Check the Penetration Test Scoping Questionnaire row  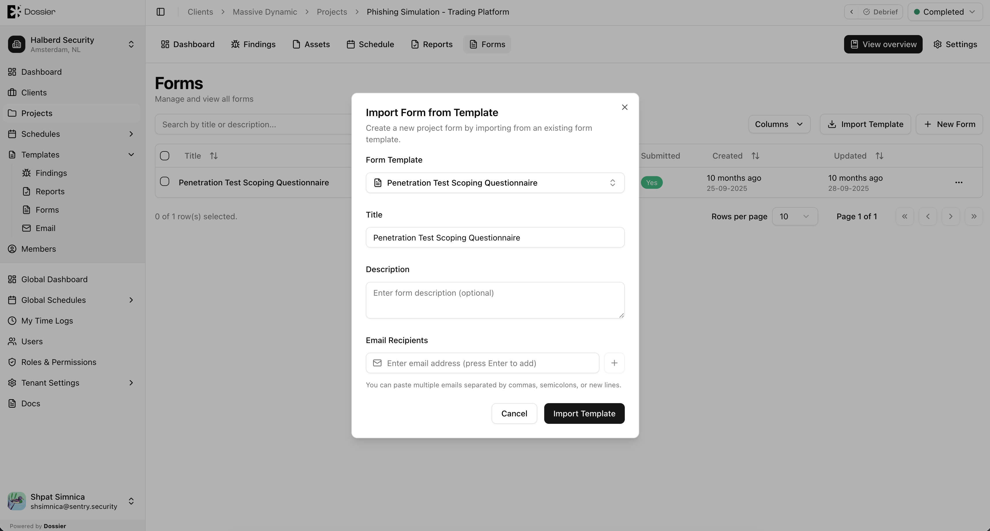pyautogui.click(x=165, y=182)
